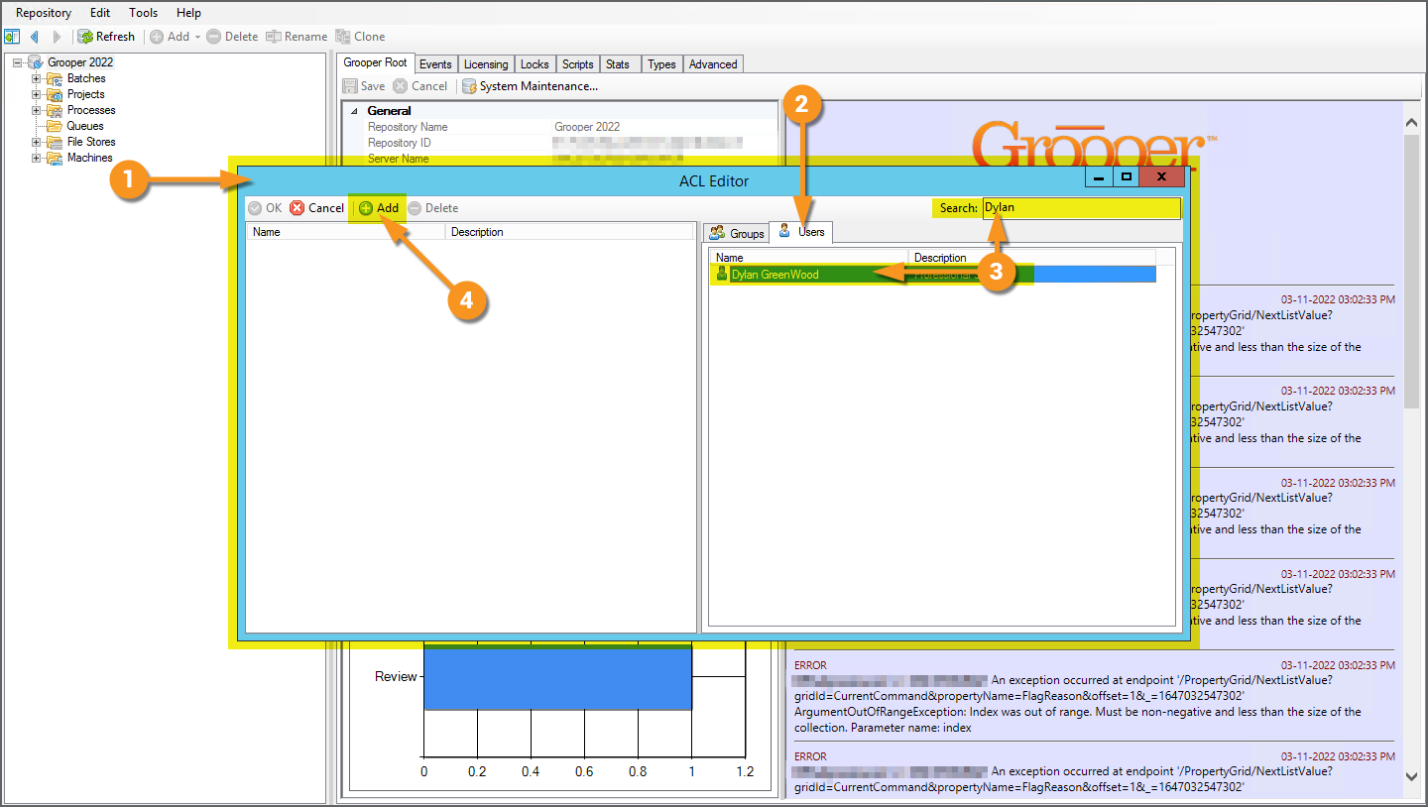This screenshot has width=1428, height=807.
Task: Go back with the blue left arrow
Action: pos(35,37)
